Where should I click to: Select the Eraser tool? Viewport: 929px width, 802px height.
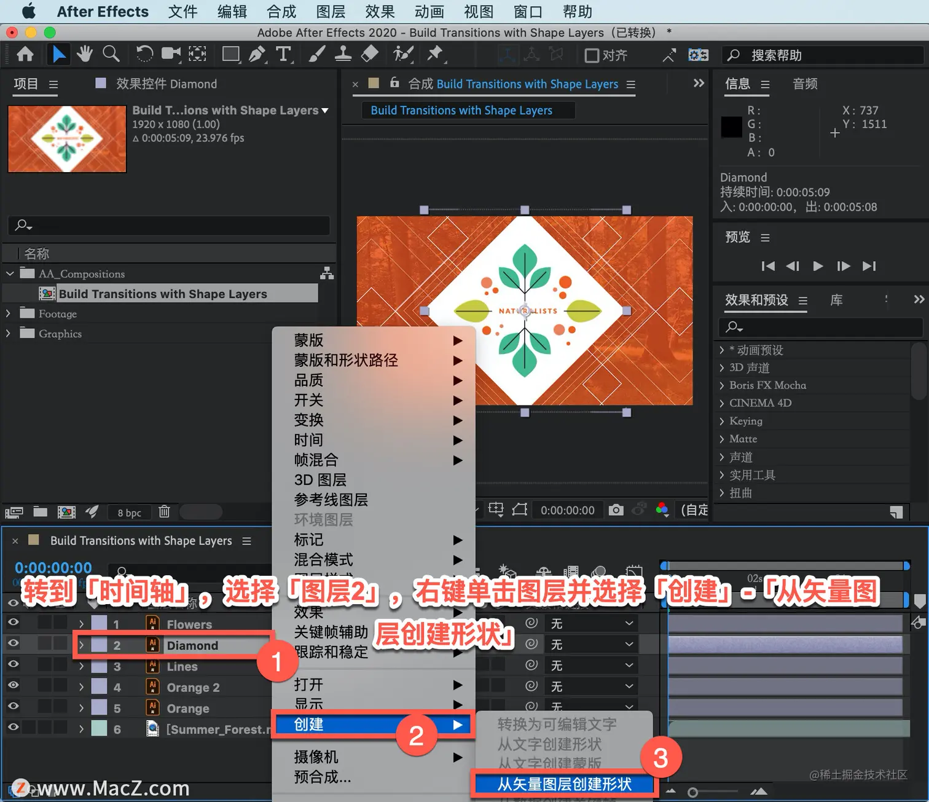[x=369, y=55]
